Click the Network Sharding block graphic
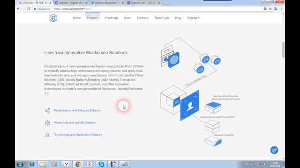The image size is (300, 168). coord(213,141)
